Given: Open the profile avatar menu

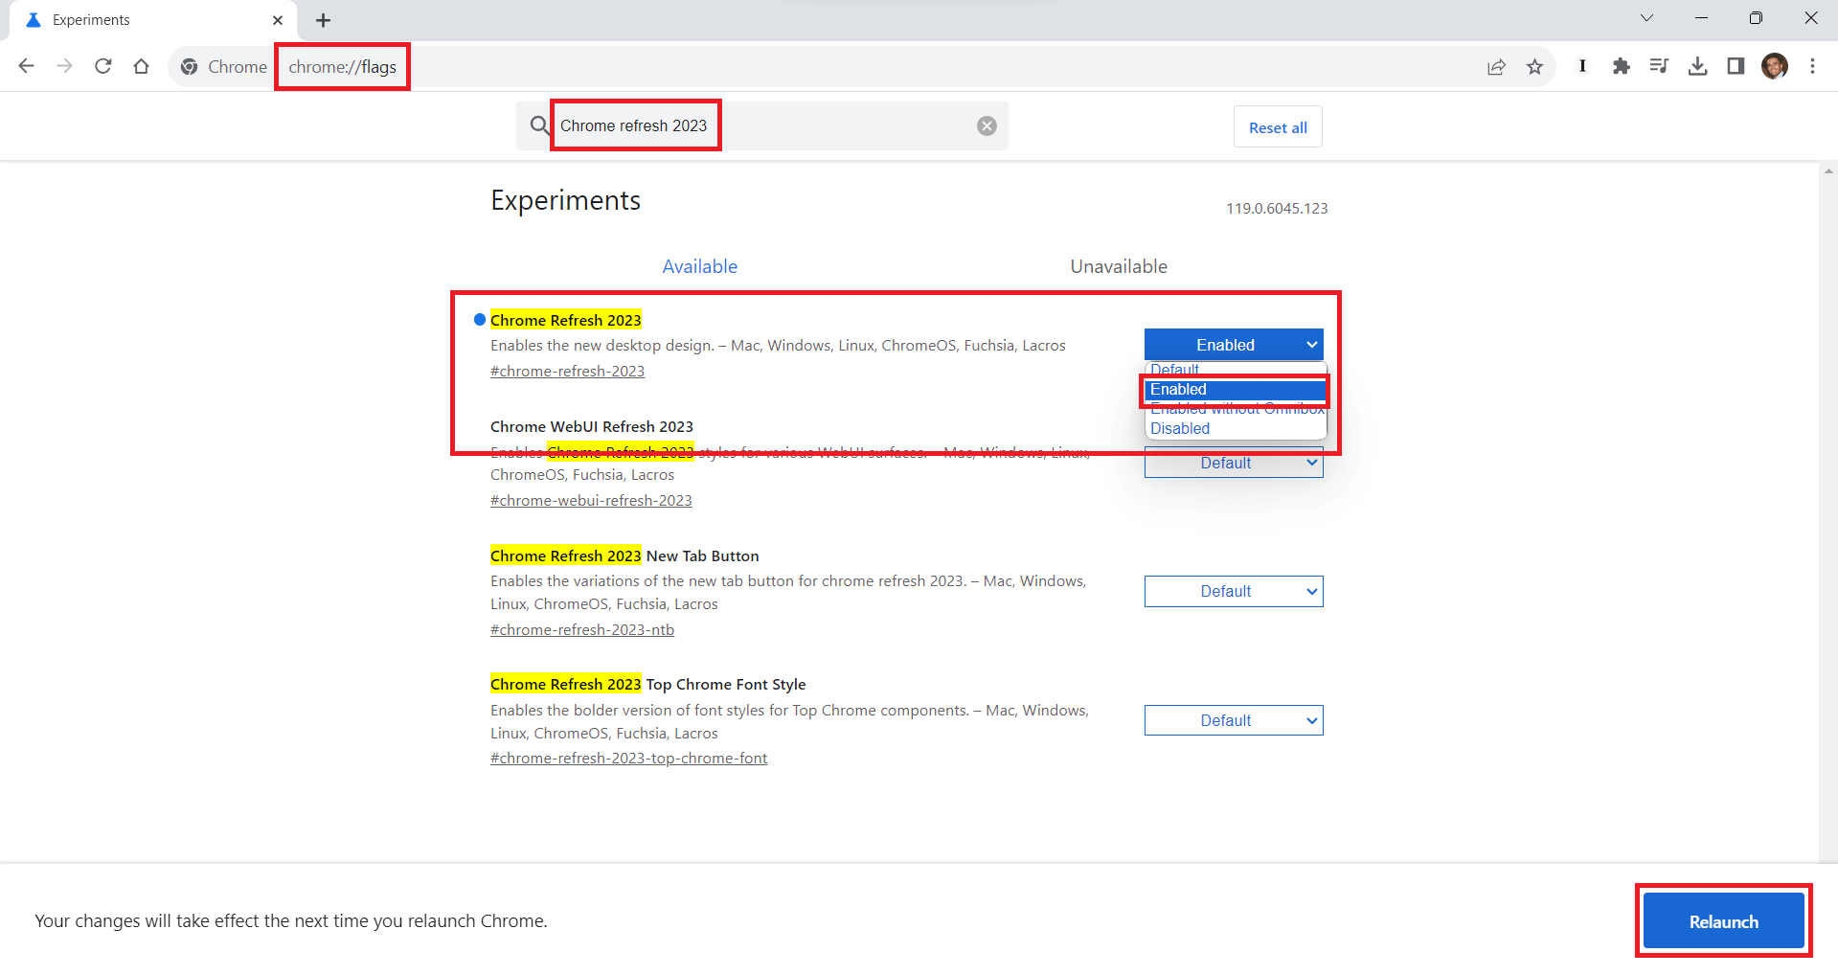Looking at the screenshot, I should (1775, 66).
